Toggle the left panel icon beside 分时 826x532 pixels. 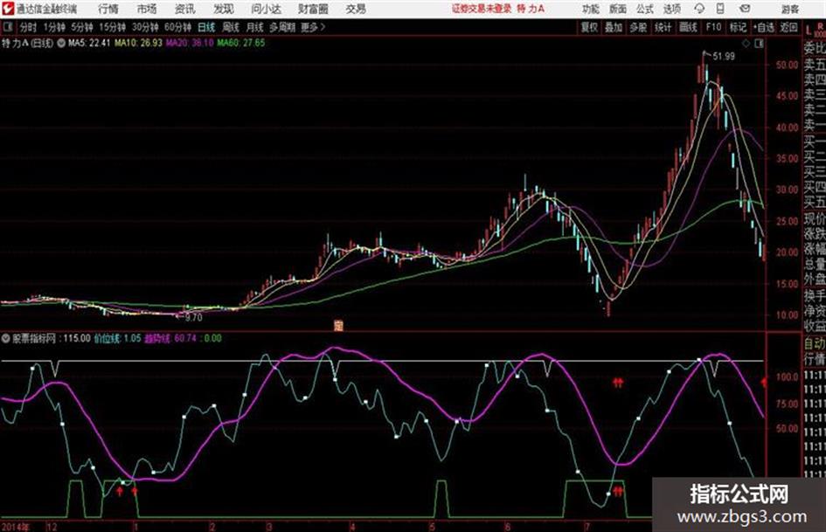8,27
